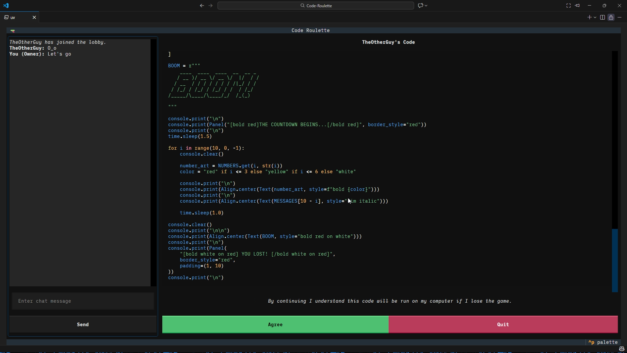Click the MESSAGES[10 - i] code line
The image size is (627, 353).
(284, 201)
